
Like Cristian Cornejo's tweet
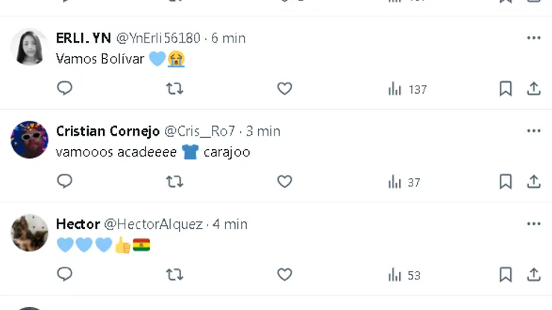(x=284, y=182)
